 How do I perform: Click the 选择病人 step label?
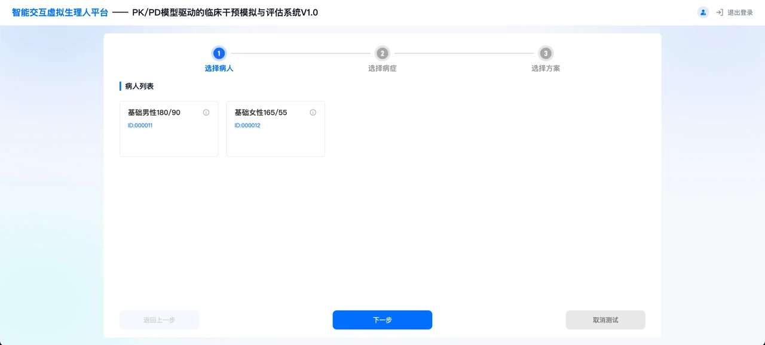click(x=219, y=69)
